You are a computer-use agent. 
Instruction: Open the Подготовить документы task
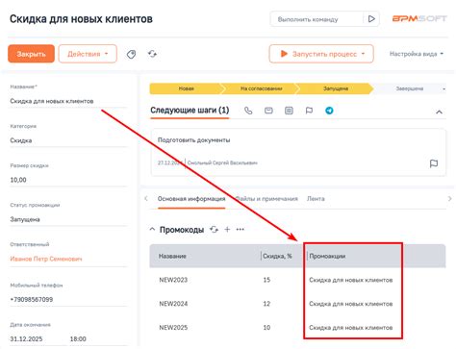193,140
